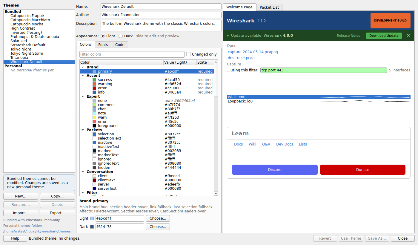
Task: Select the Loopback: lo0 interface
Action: [x=319, y=101]
